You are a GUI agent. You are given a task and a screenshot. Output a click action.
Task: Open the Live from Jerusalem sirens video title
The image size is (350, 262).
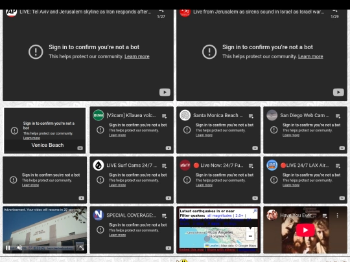tap(259, 12)
